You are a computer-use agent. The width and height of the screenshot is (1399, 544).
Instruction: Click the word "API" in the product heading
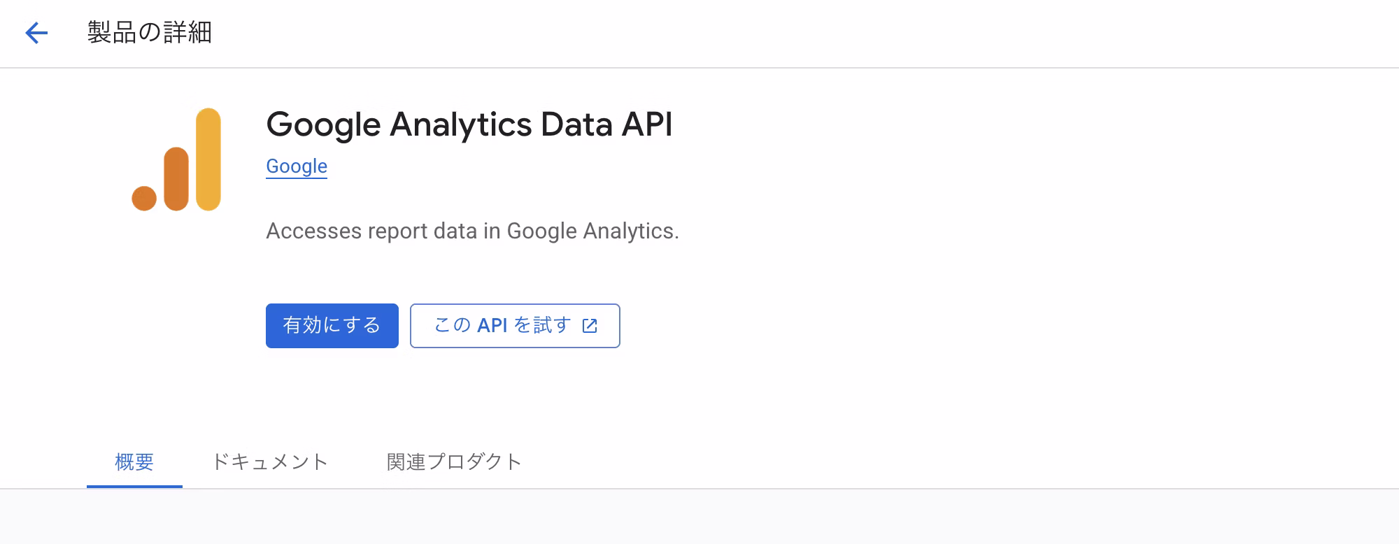tap(647, 124)
